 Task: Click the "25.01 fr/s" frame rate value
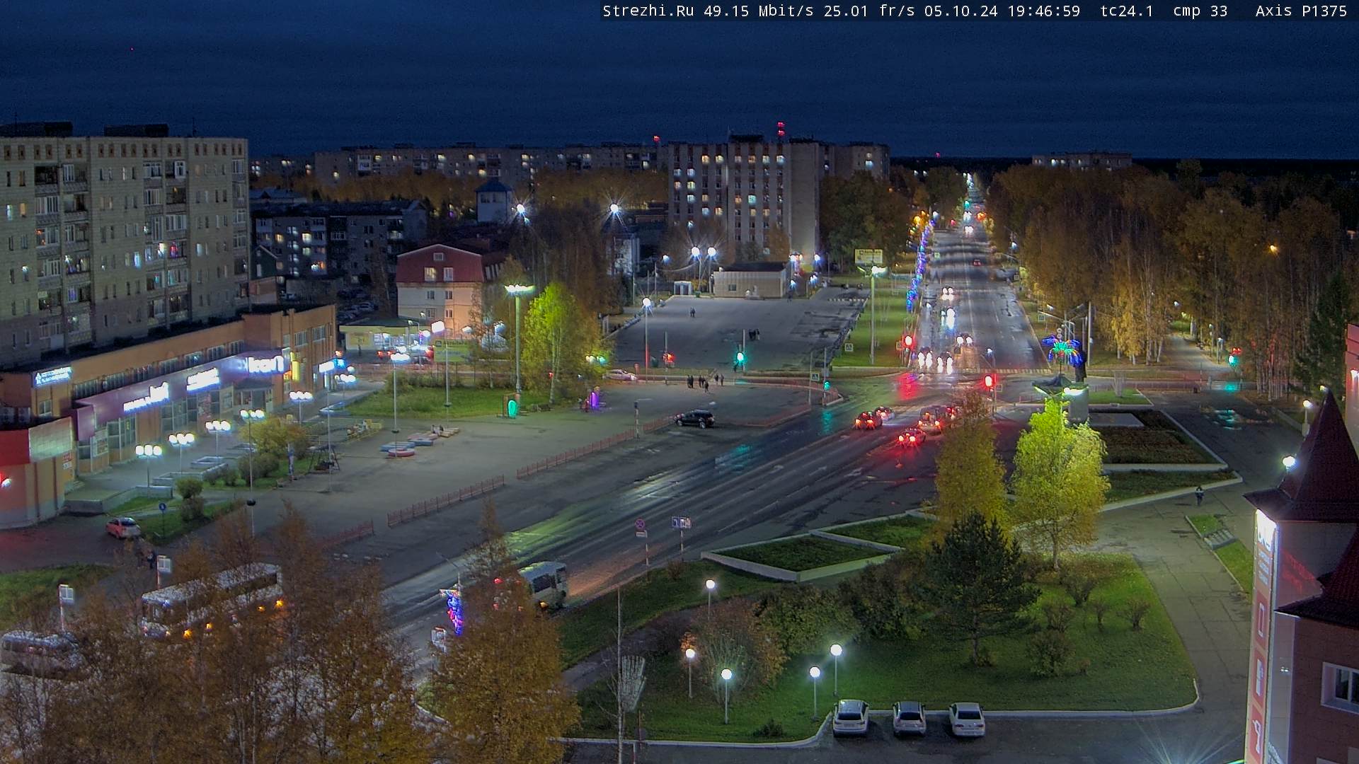pyautogui.click(x=869, y=11)
